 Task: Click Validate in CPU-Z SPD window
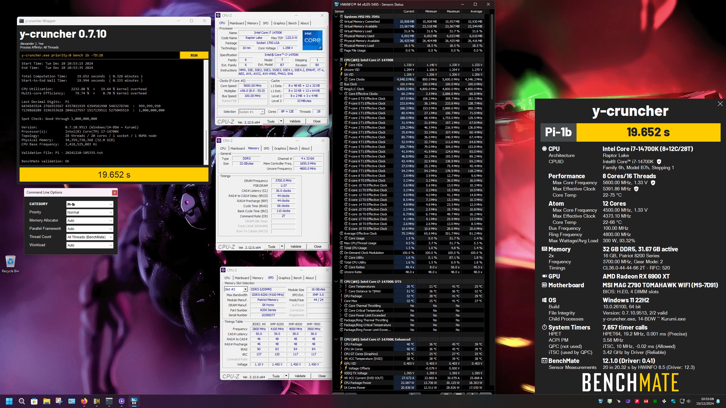click(x=300, y=376)
